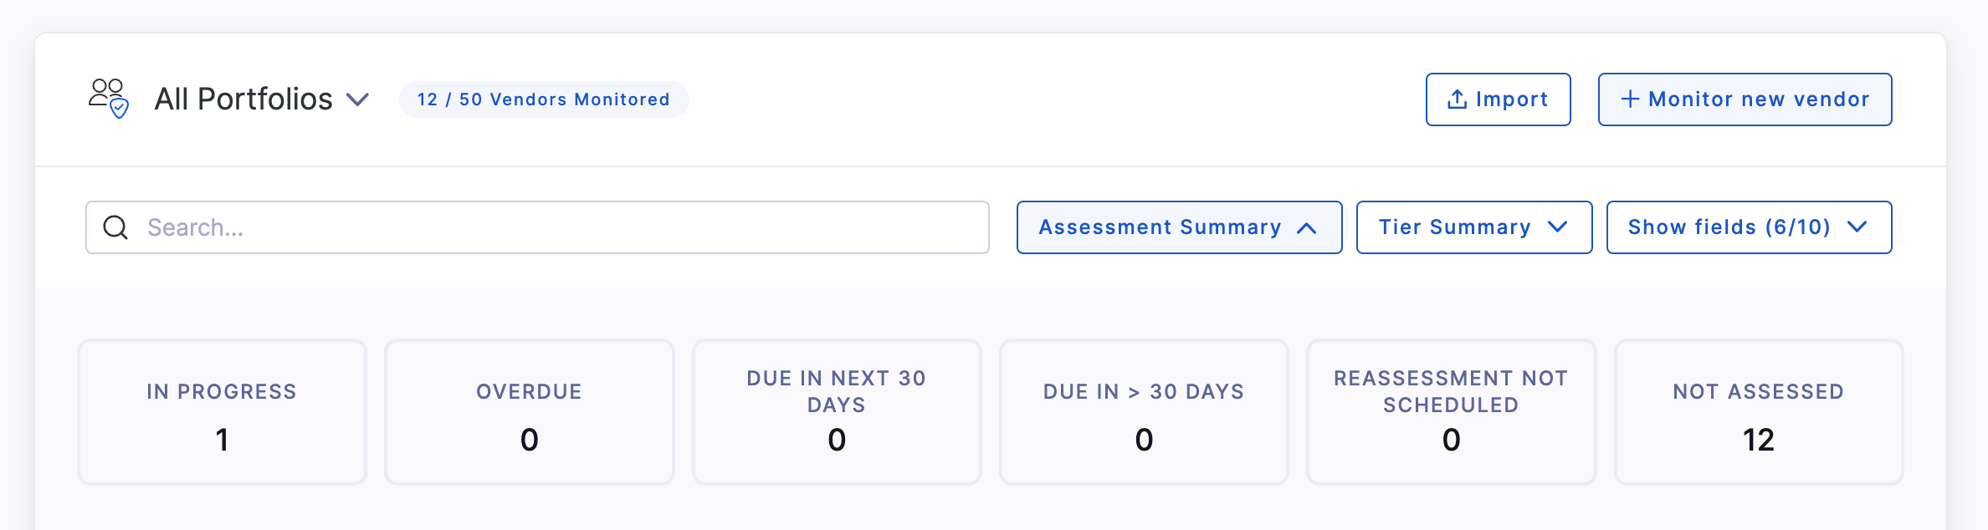Focus the Search input field
Viewport: 1988px width, 530px height.
tap(537, 227)
